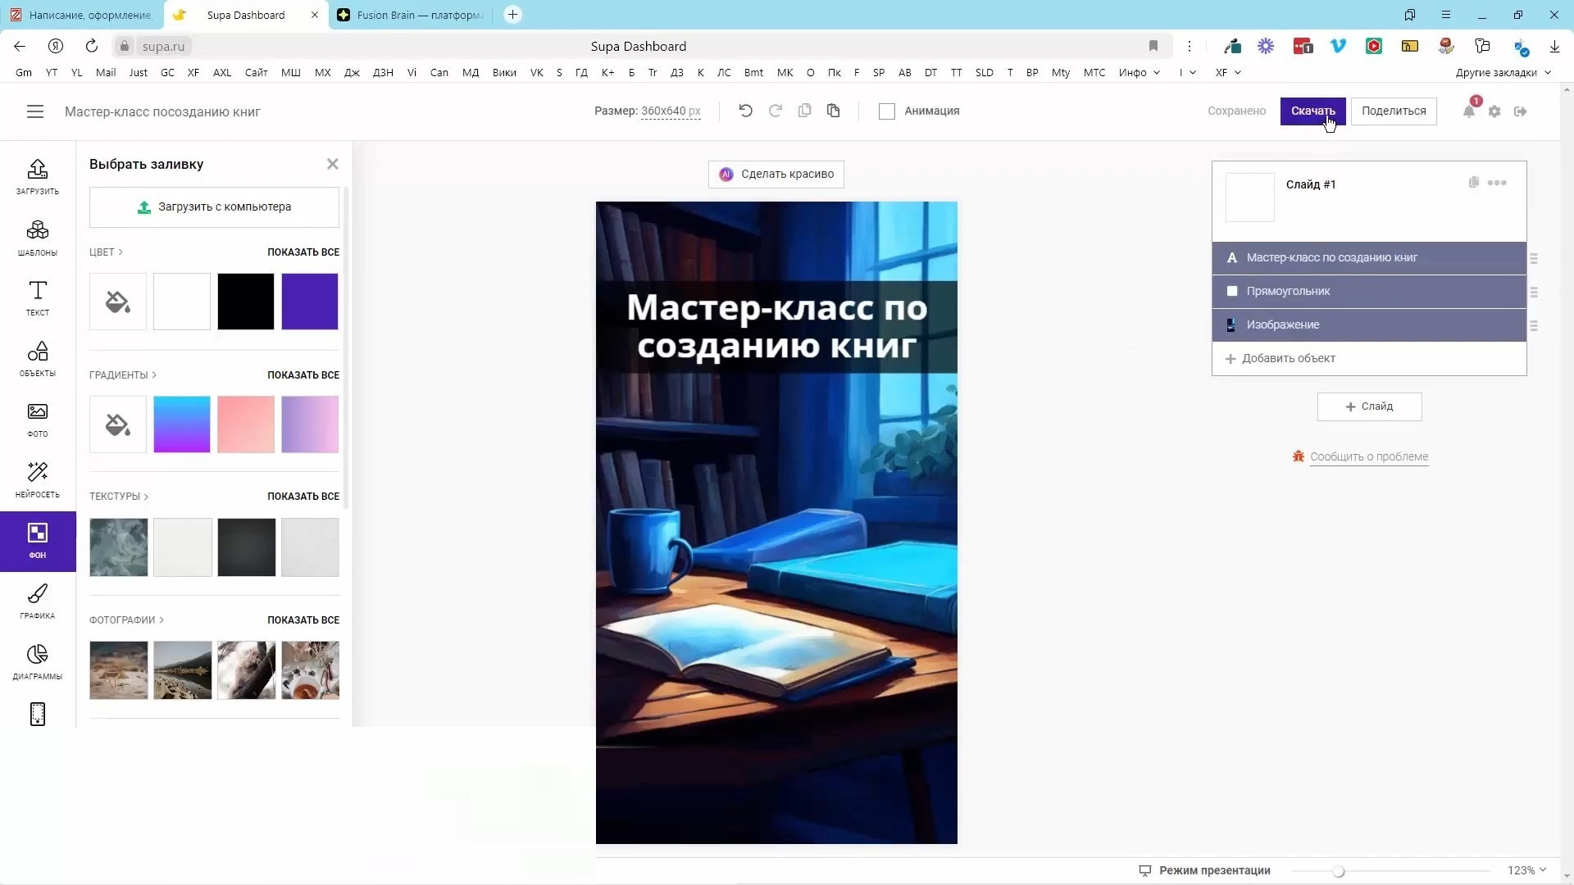The height and width of the screenshot is (885, 1574).
Task: Switch to Fusion Brain browser tab
Action: tap(410, 15)
